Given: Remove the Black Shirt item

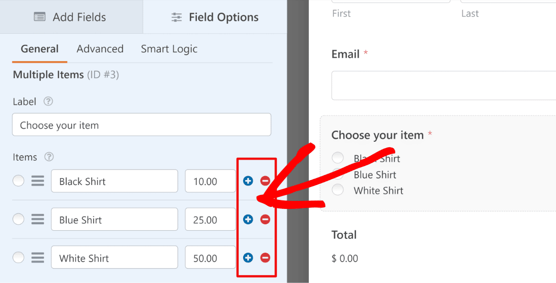Looking at the screenshot, I should coord(265,181).
